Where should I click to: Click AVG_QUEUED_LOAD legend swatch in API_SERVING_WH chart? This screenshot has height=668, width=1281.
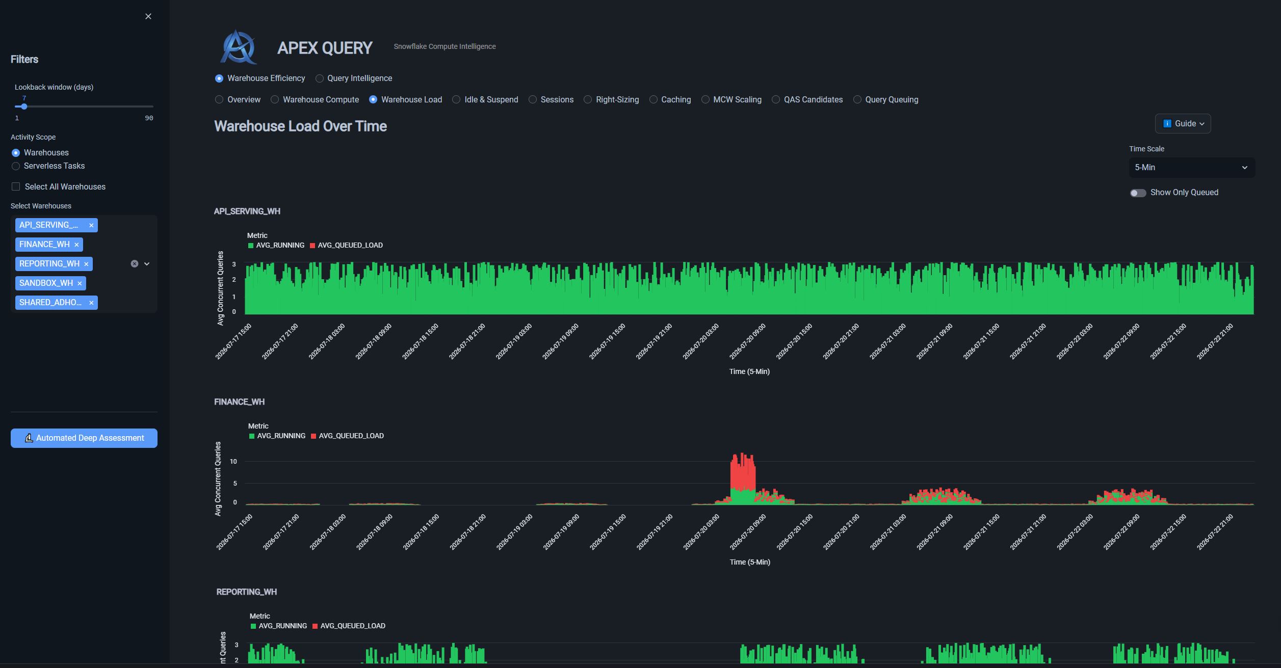(x=312, y=246)
